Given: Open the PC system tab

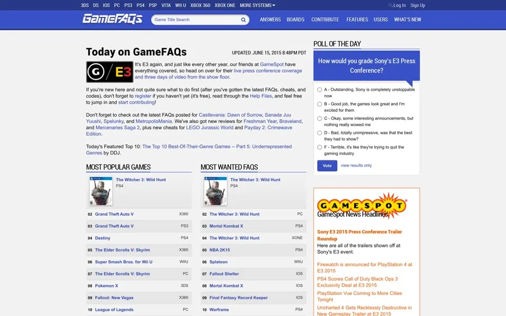Looking at the screenshot, I should (x=117, y=5).
